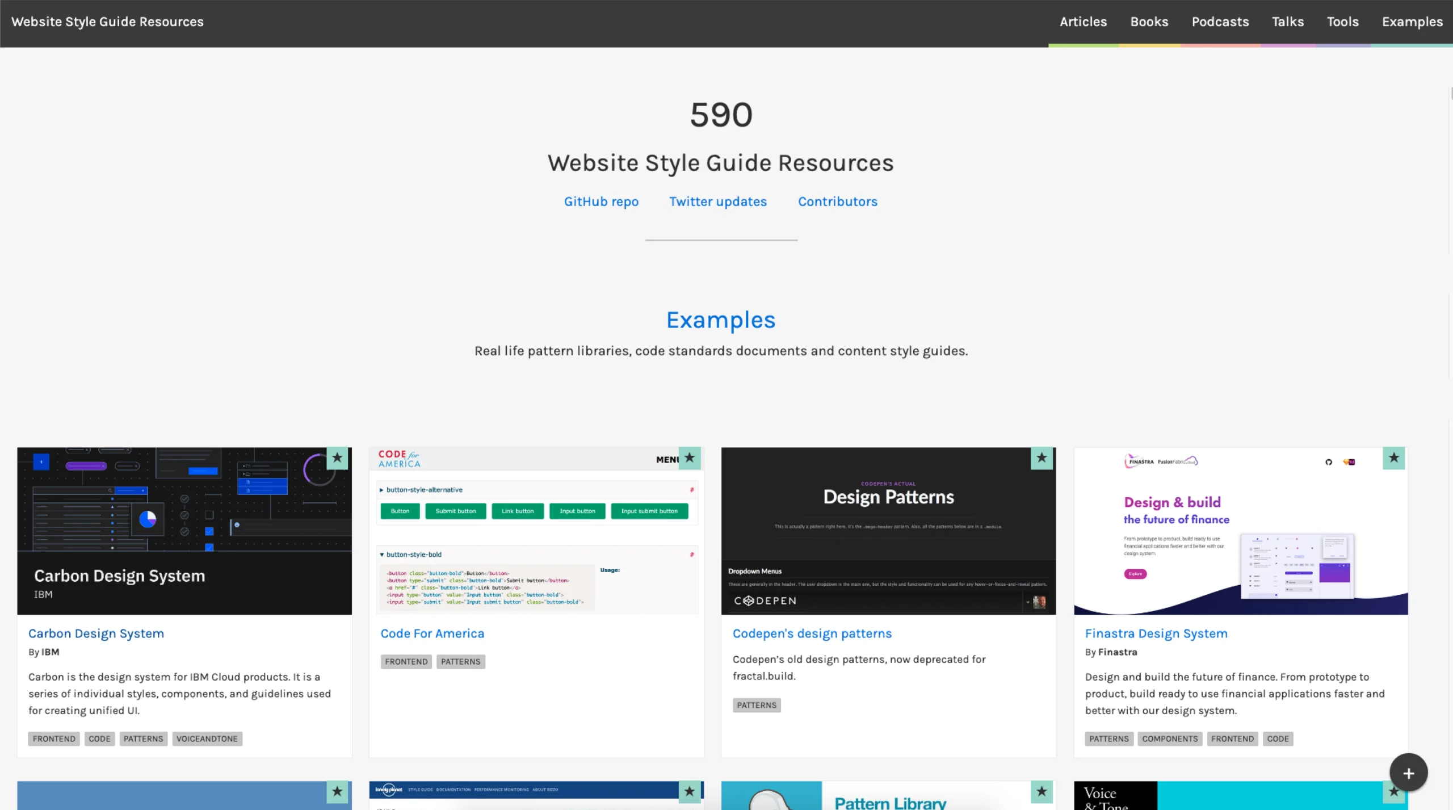Open the Tools section
This screenshot has width=1453, height=810.
(x=1342, y=22)
